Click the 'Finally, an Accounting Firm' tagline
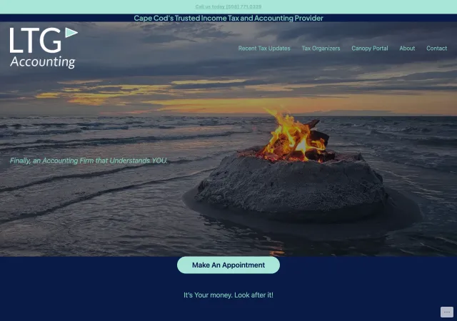The width and height of the screenshot is (457, 321). coord(89,160)
